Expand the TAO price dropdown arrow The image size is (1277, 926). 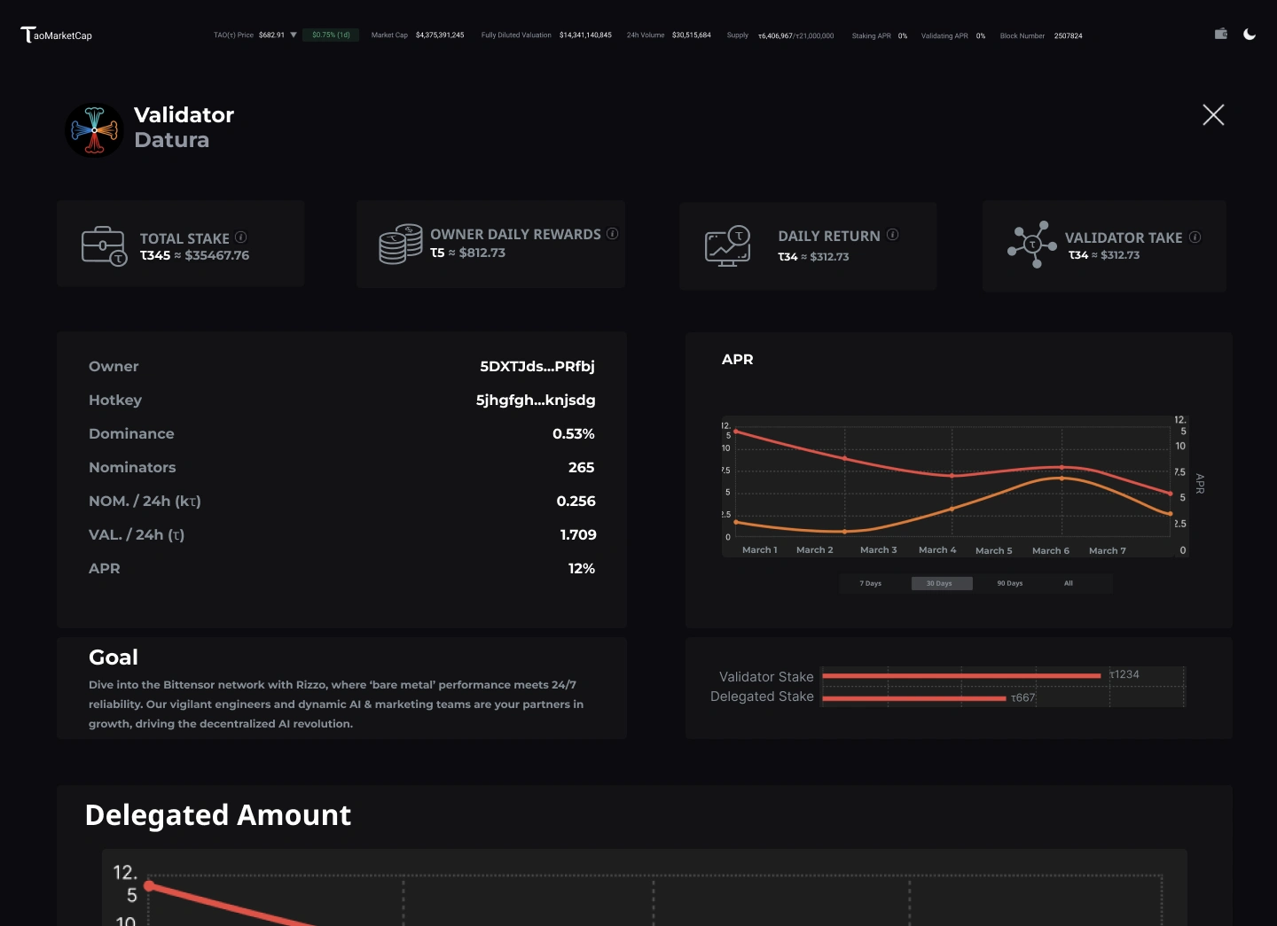(294, 35)
